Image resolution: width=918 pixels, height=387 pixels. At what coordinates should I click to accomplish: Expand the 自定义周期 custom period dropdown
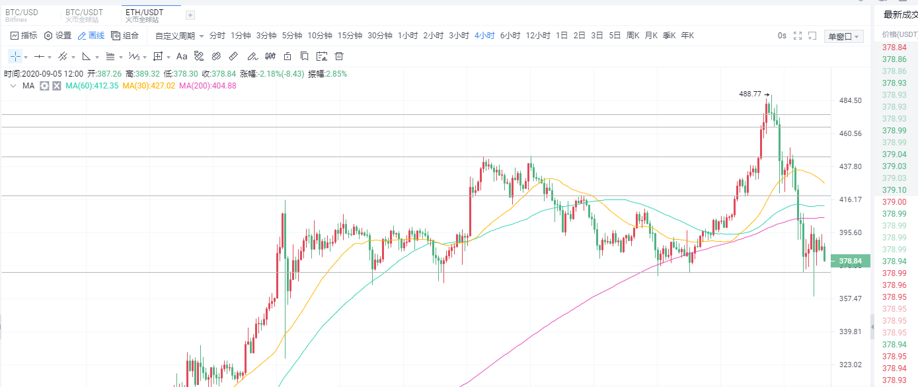(179, 36)
